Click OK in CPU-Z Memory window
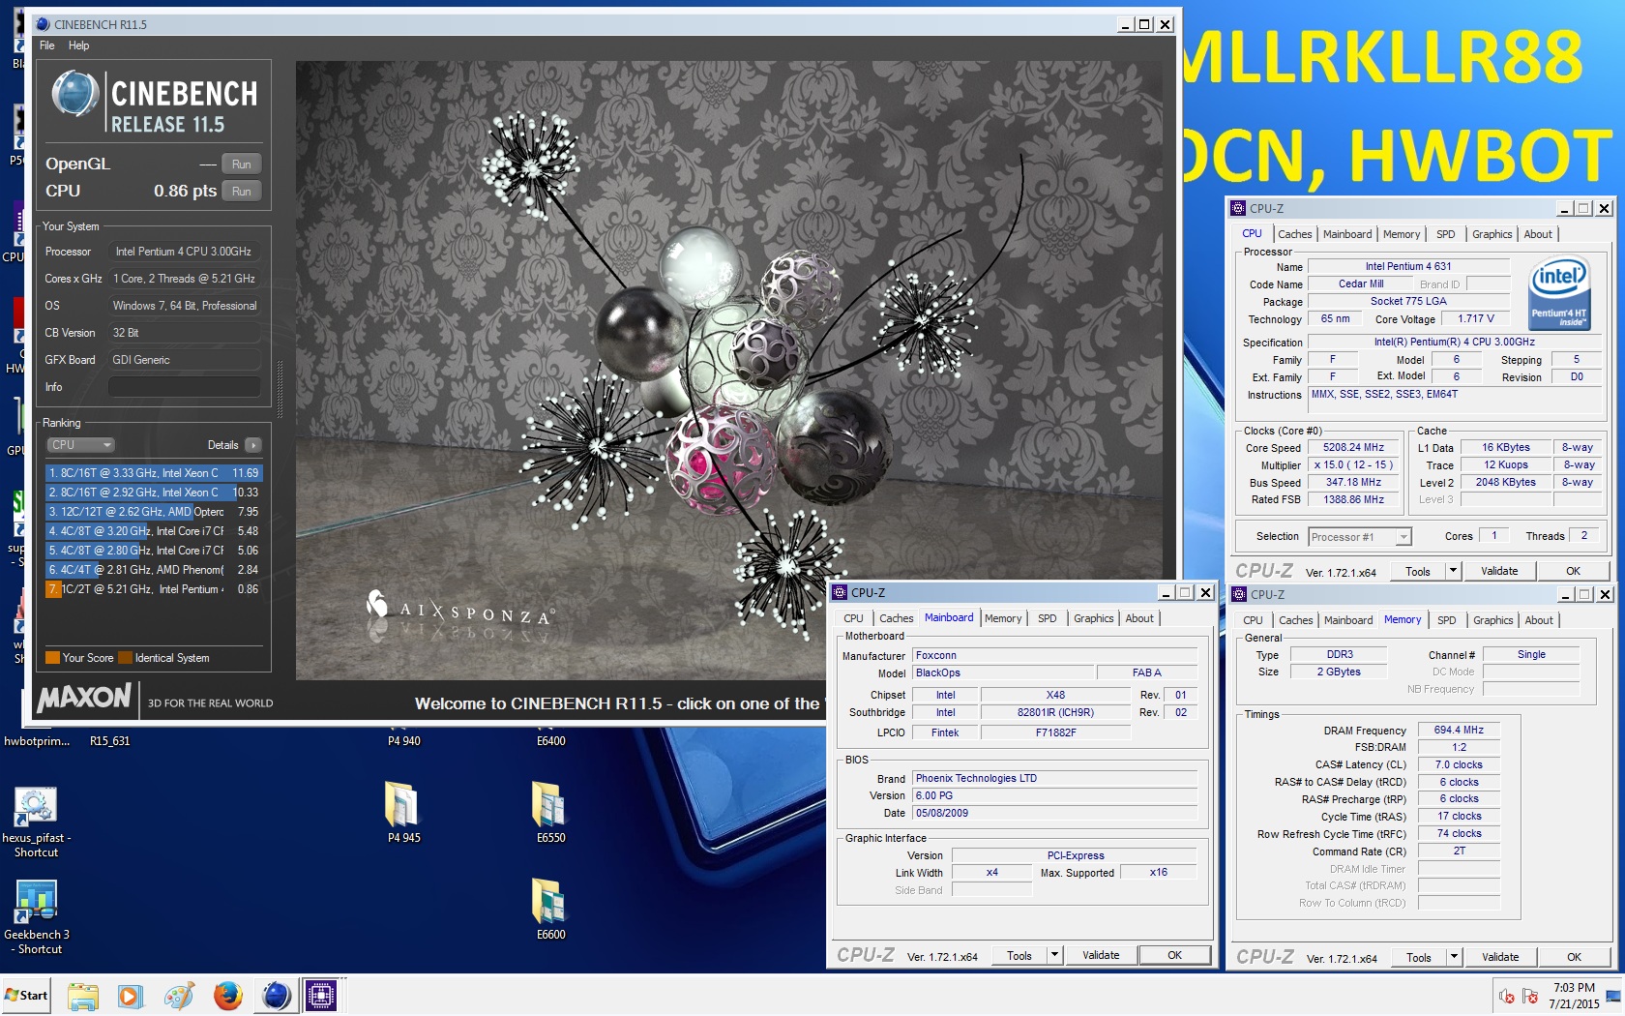Image resolution: width=1625 pixels, height=1016 pixels. pyautogui.click(x=1574, y=957)
